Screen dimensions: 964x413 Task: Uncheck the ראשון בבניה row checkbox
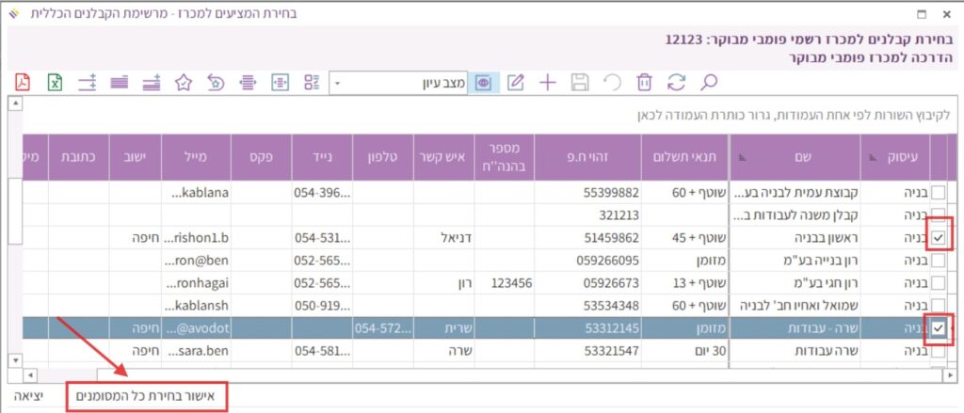[938, 238]
